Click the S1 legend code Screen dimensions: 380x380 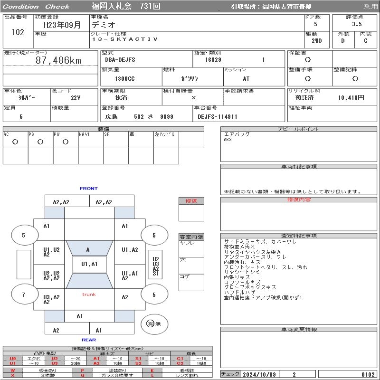click(138, 359)
